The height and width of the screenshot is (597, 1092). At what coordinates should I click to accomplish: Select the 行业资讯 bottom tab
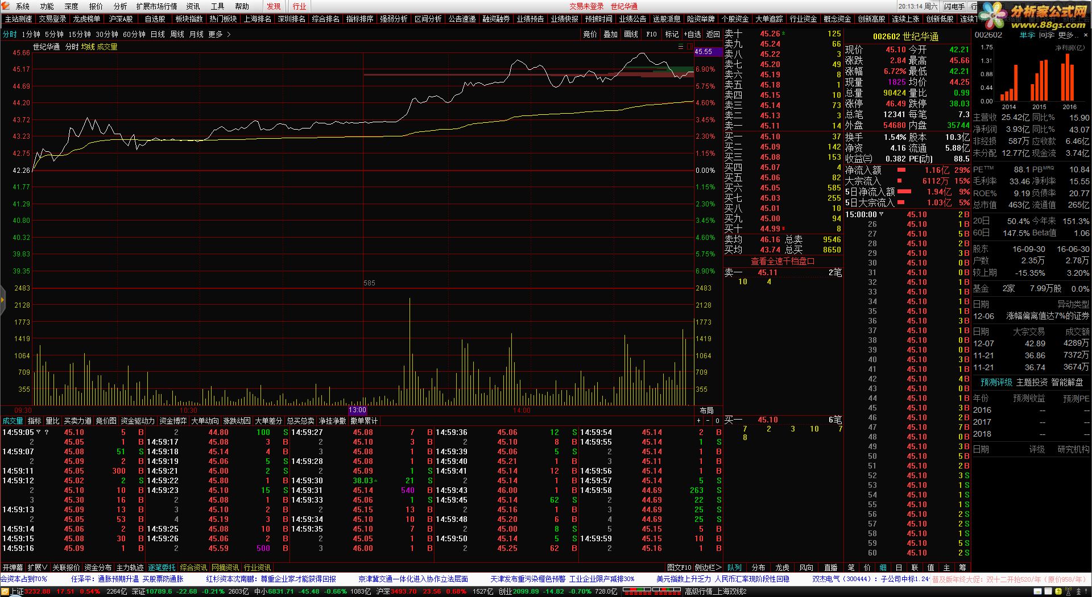point(257,567)
